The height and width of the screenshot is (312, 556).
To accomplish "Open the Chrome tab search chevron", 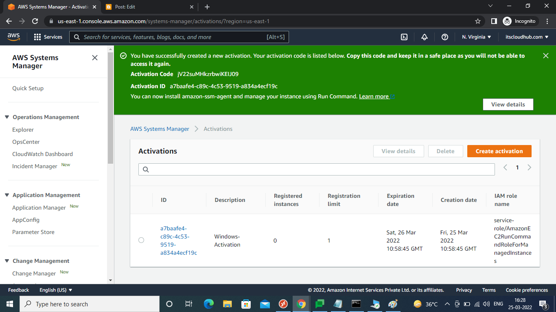I will pyautogui.click(x=490, y=6).
